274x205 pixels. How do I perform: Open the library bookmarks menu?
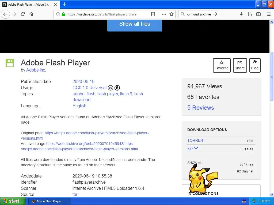click(250, 14)
